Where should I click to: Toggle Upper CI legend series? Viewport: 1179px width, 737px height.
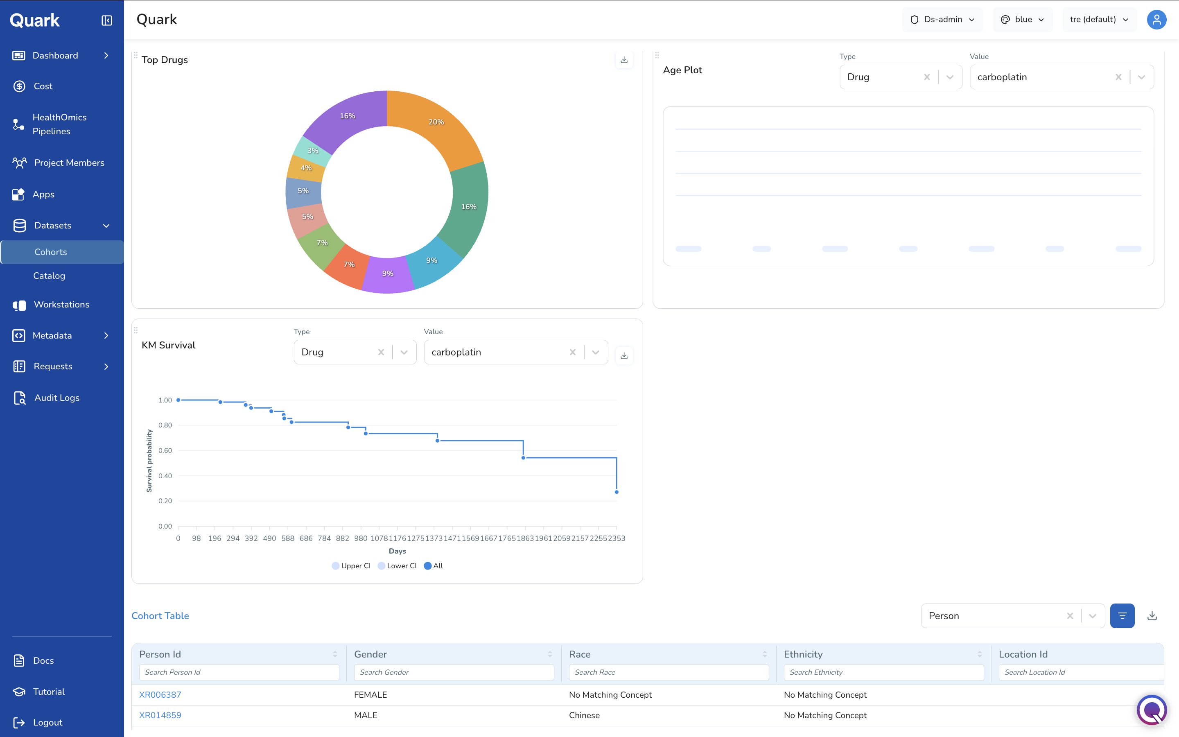coord(351,566)
